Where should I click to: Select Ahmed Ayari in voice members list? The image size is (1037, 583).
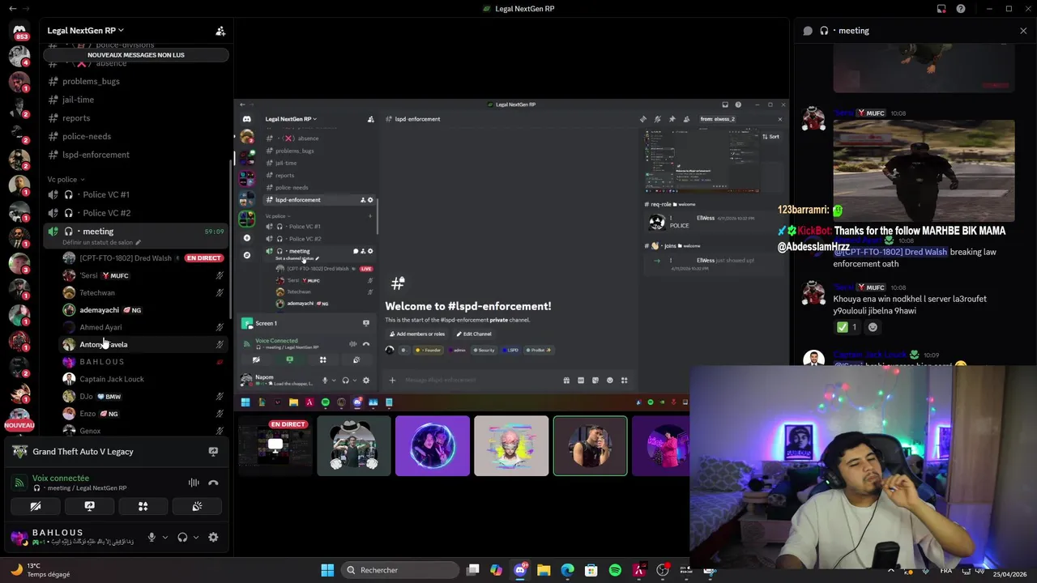pos(143,327)
